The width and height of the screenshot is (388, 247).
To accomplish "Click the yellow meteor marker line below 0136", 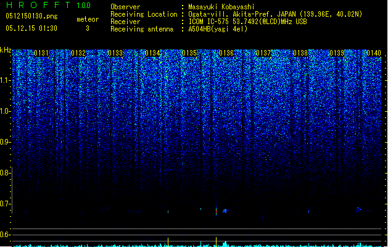I will (216, 242).
